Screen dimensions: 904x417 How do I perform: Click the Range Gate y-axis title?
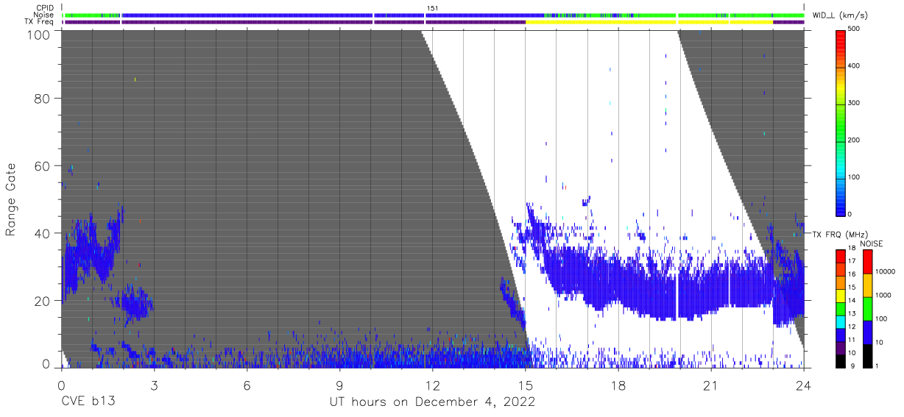[11, 199]
